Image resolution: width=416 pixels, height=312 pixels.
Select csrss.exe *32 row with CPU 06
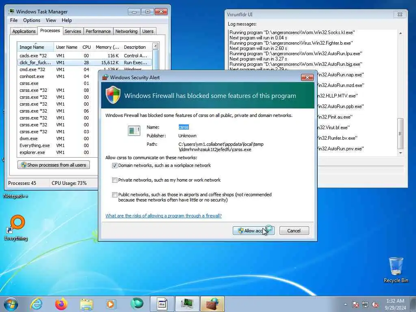tap(58, 111)
